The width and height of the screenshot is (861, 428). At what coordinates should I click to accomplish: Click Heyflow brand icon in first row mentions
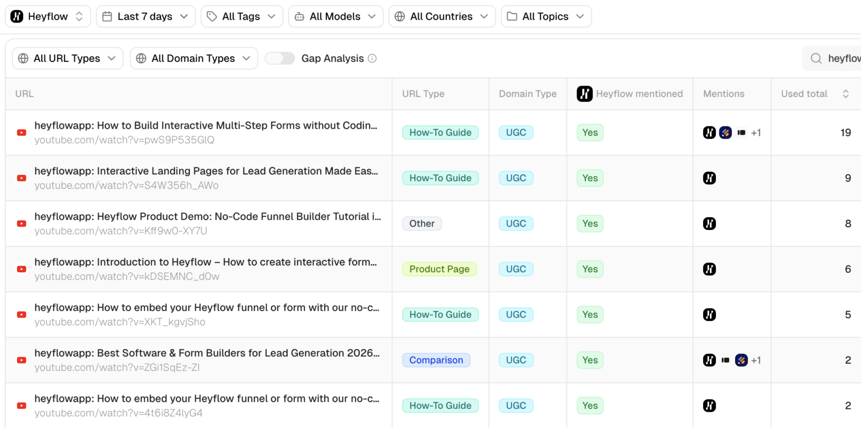tap(709, 133)
